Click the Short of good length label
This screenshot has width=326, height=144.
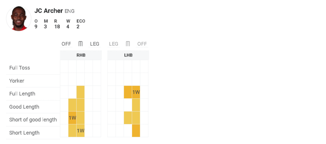click(33, 120)
